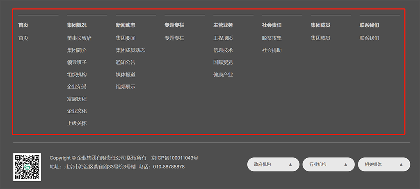Click the 首页 column heading
Image resolution: width=420 pixels, height=189 pixels.
(x=23, y=25)
